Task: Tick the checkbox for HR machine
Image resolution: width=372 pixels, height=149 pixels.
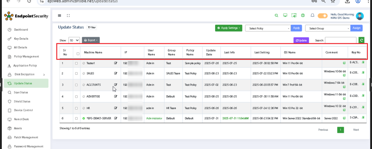Action: (76, 108)
